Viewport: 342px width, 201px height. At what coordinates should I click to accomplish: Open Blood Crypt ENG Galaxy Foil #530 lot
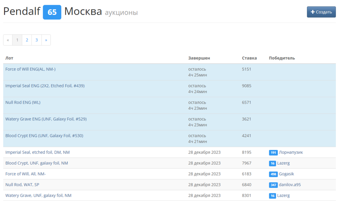[x=44, y=136]
